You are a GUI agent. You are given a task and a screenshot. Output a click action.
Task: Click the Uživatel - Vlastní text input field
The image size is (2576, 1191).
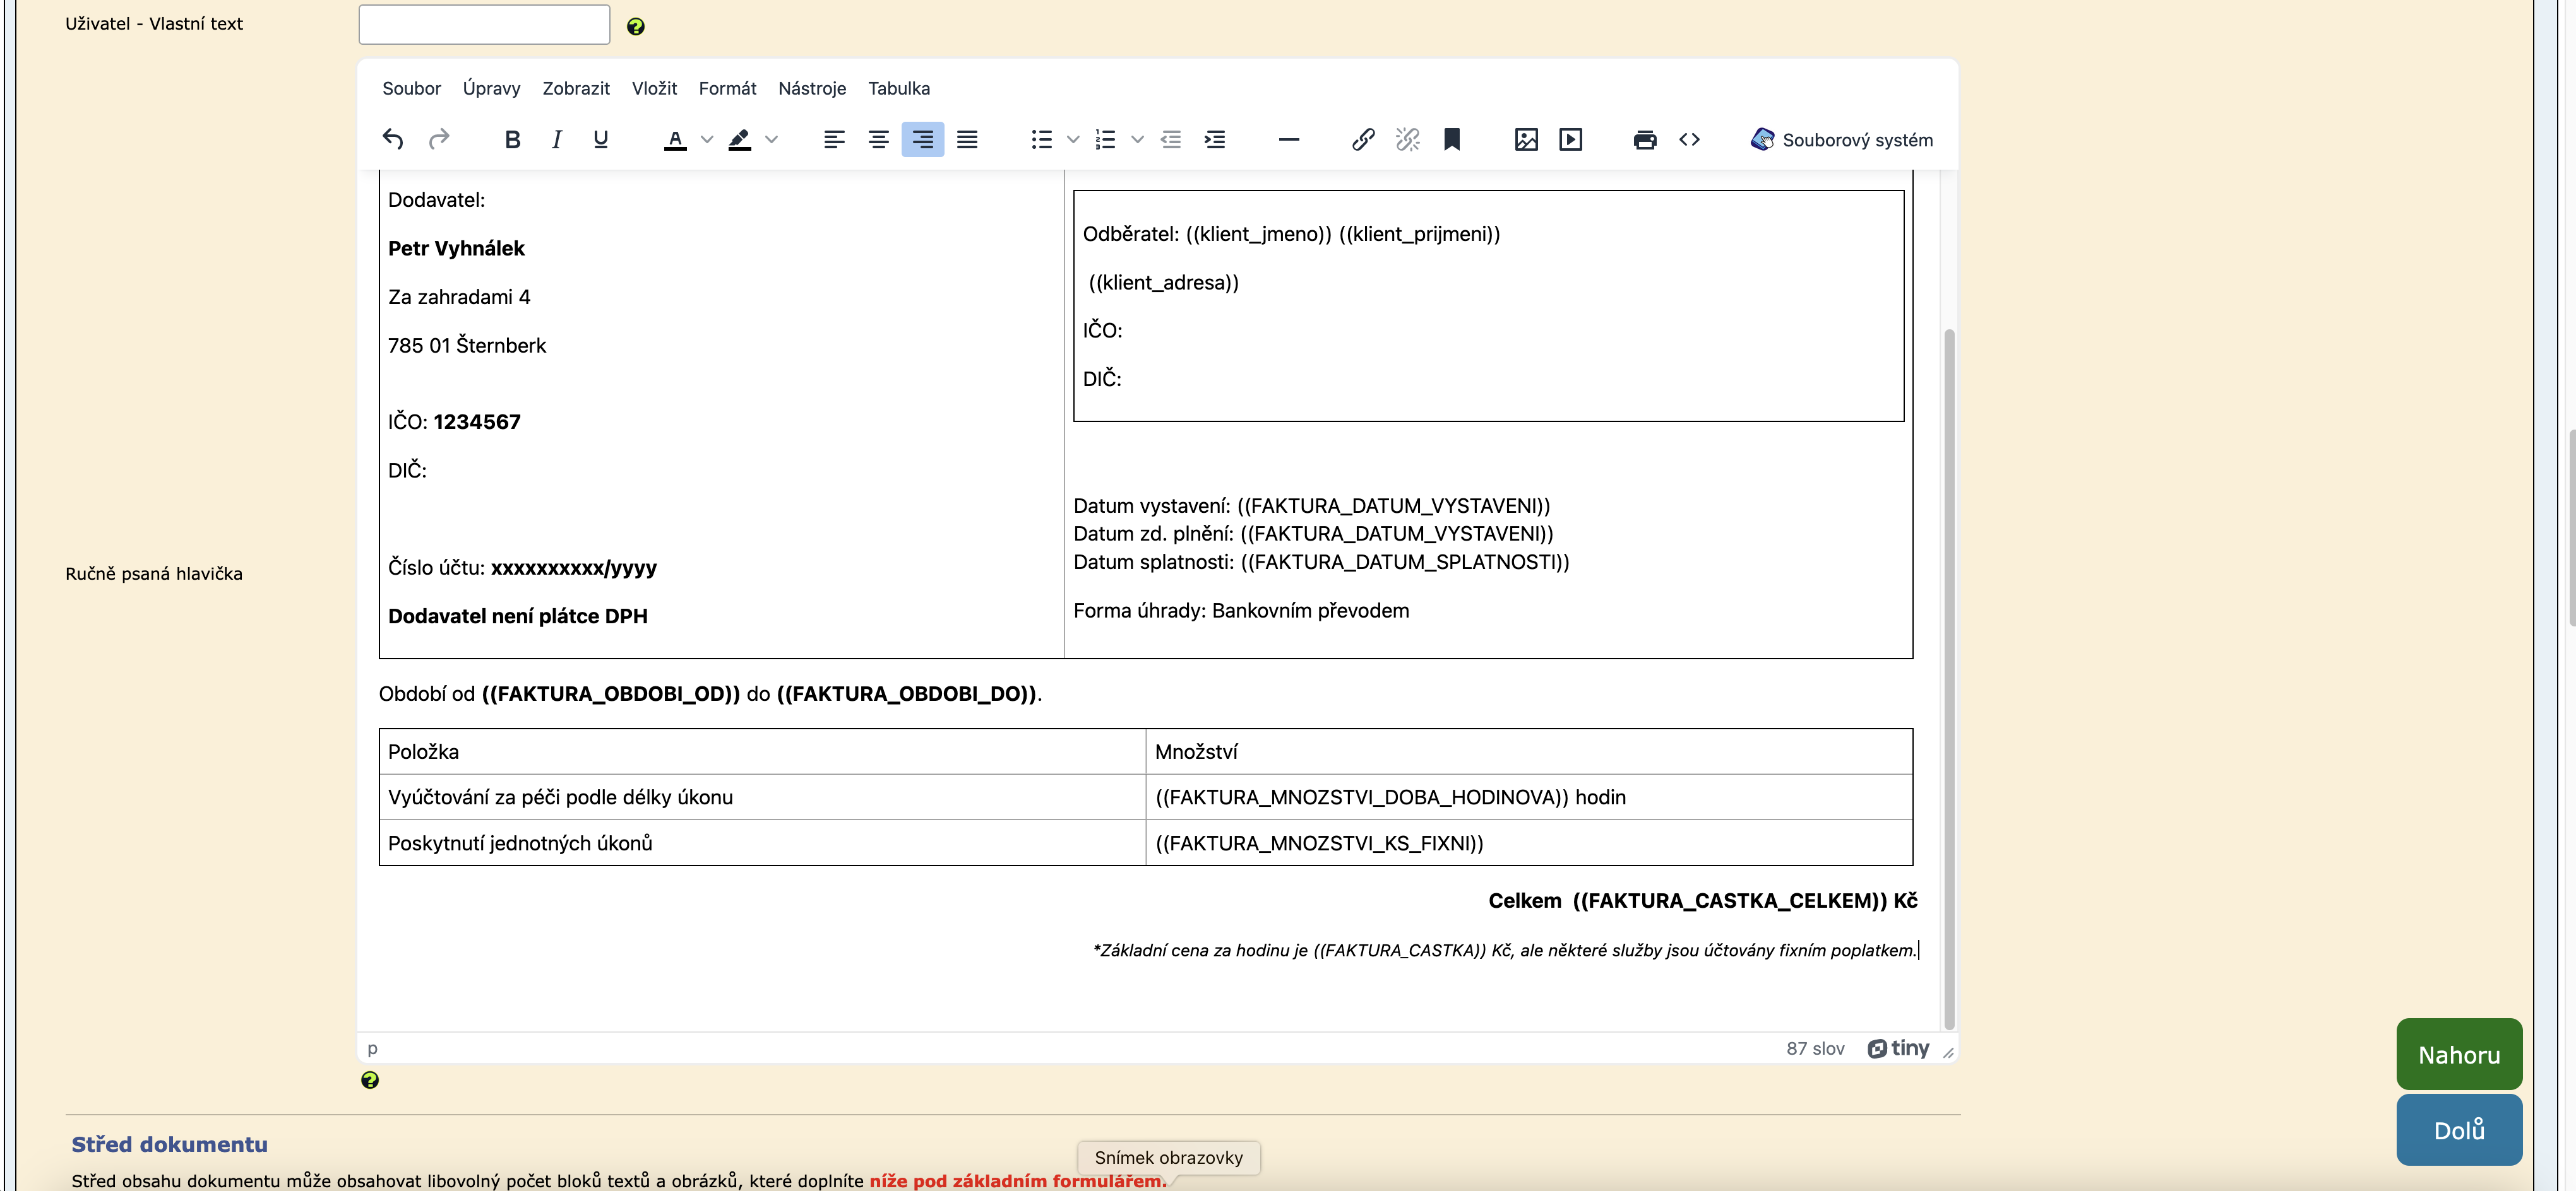[484, 24]
